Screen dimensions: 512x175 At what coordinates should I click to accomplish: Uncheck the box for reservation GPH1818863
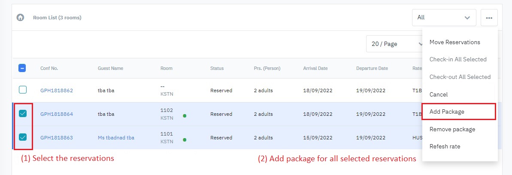[x=23, y=137]
